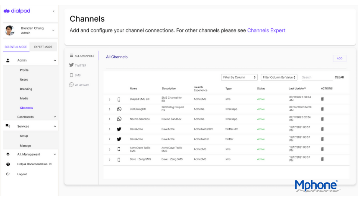Click WhatsApp icon for Nexmo Sandbox
Image resolution: width=358 pixels, height=201 pixels.
119,119
